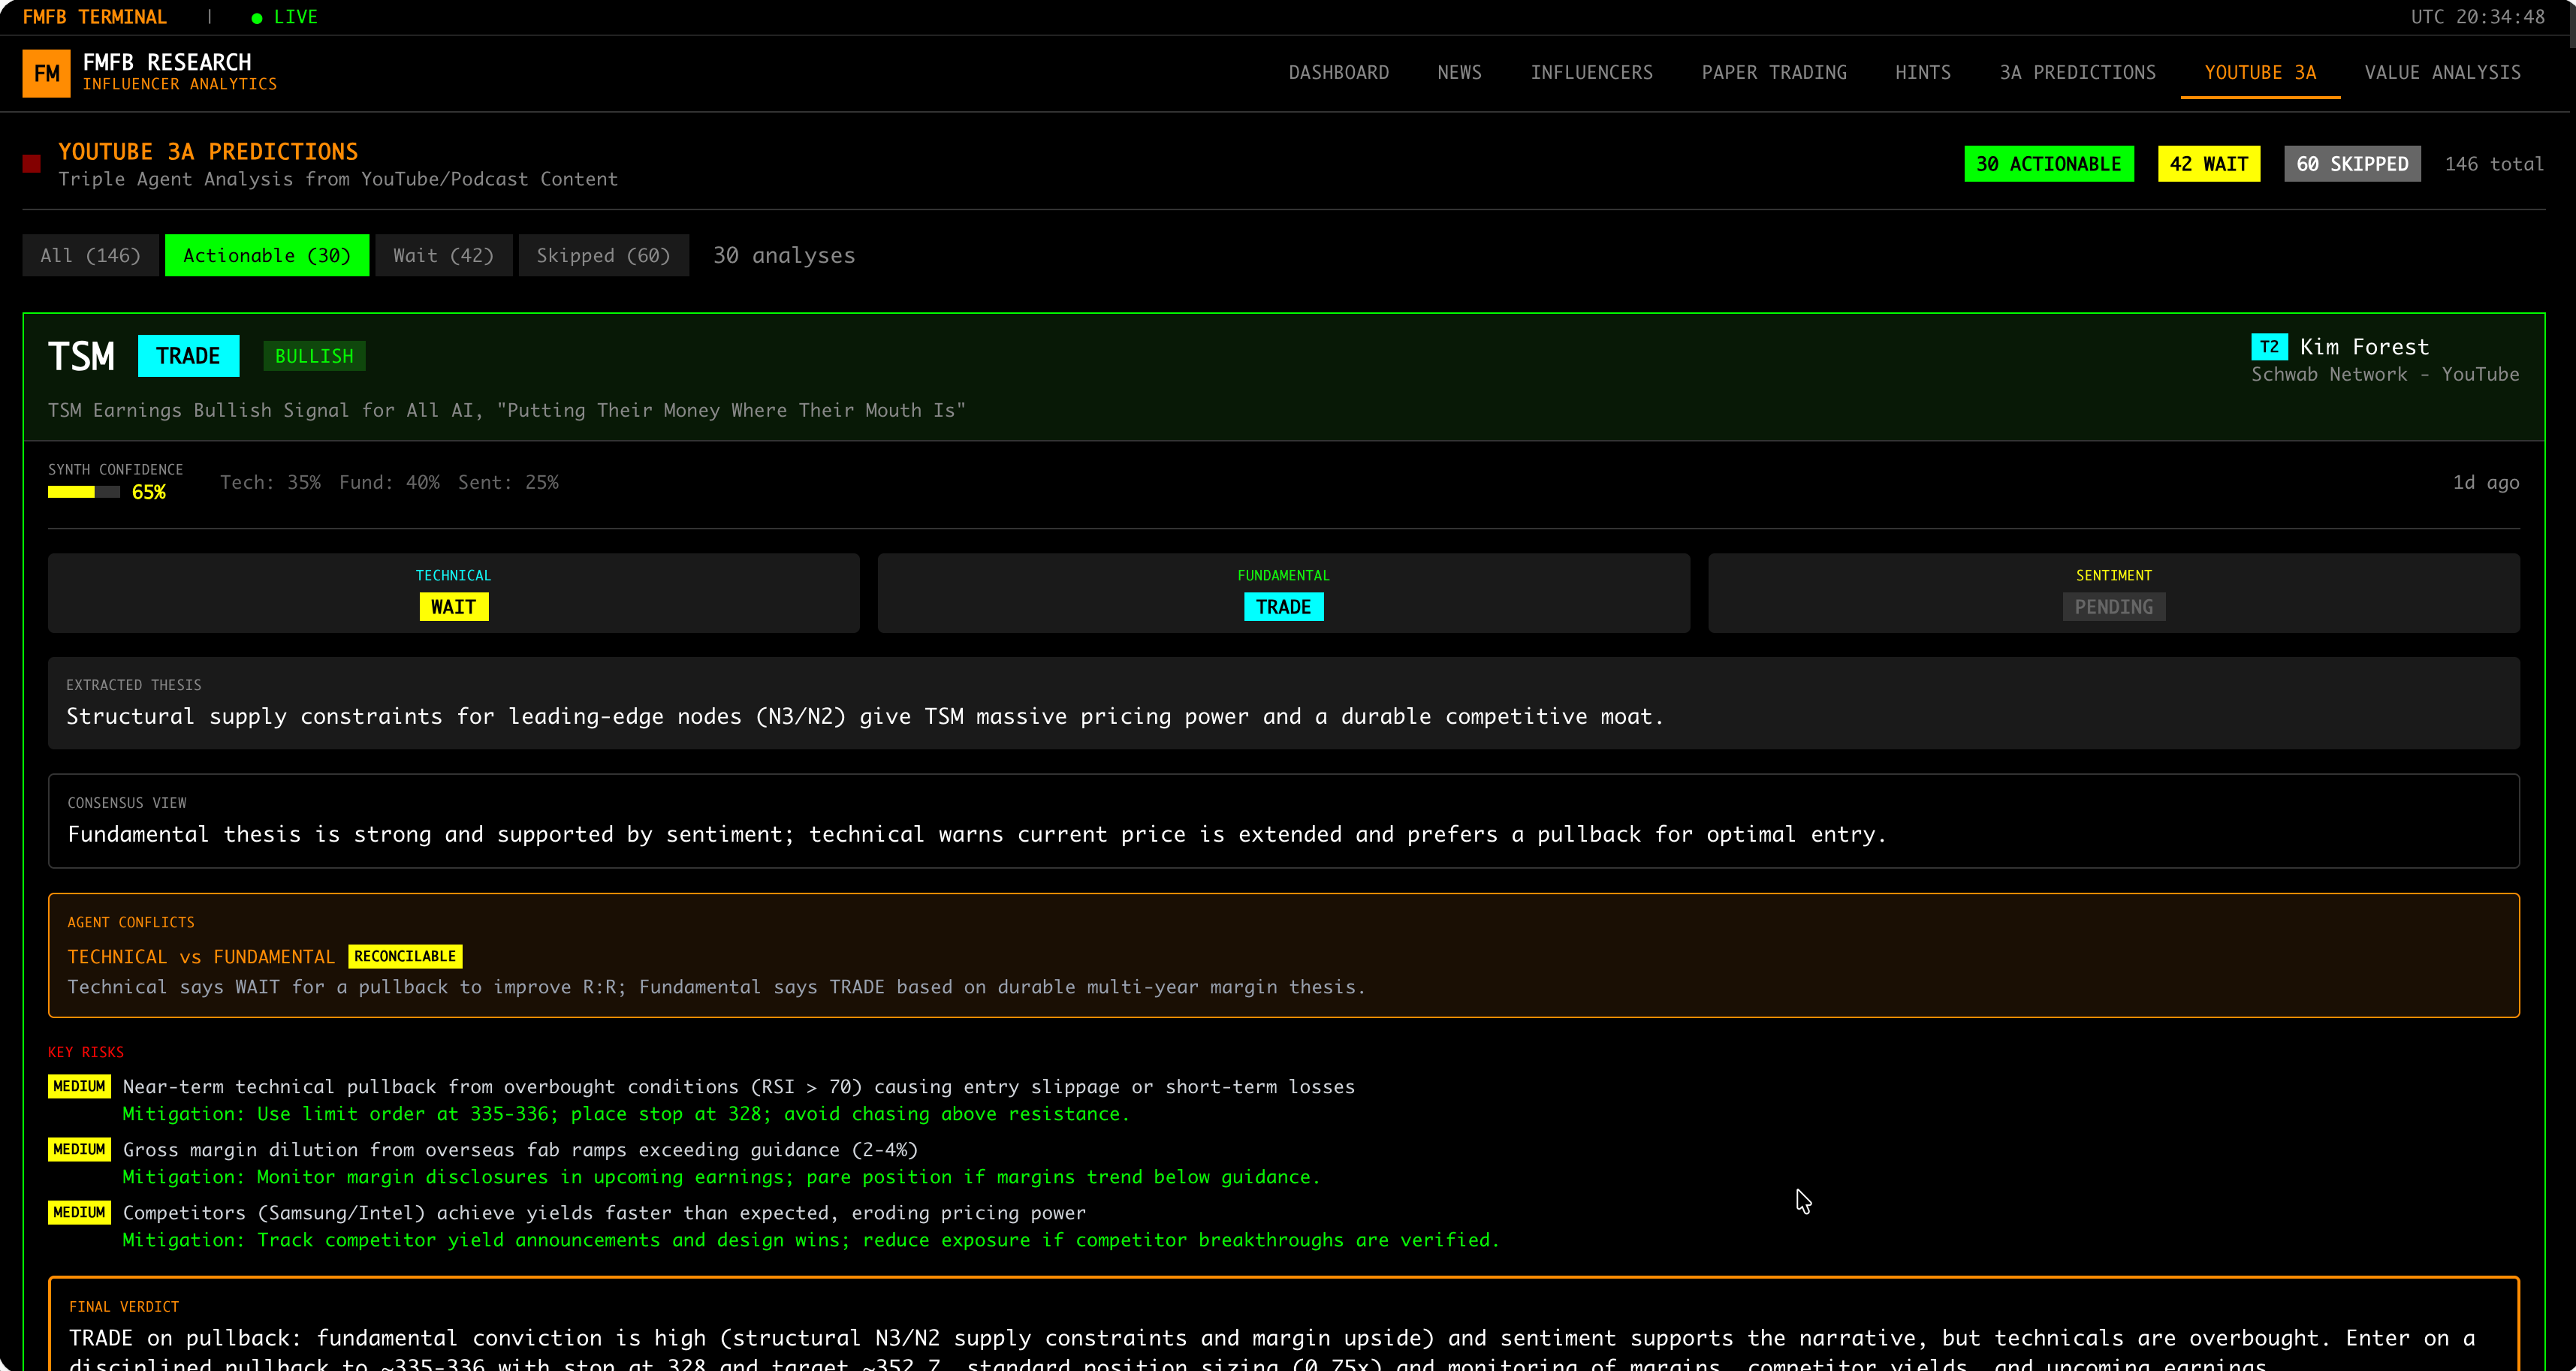2576x1371 pixels.
Task: Expand the Sentiment PENDING agent panel
Action: click(x=2113, y=593)
